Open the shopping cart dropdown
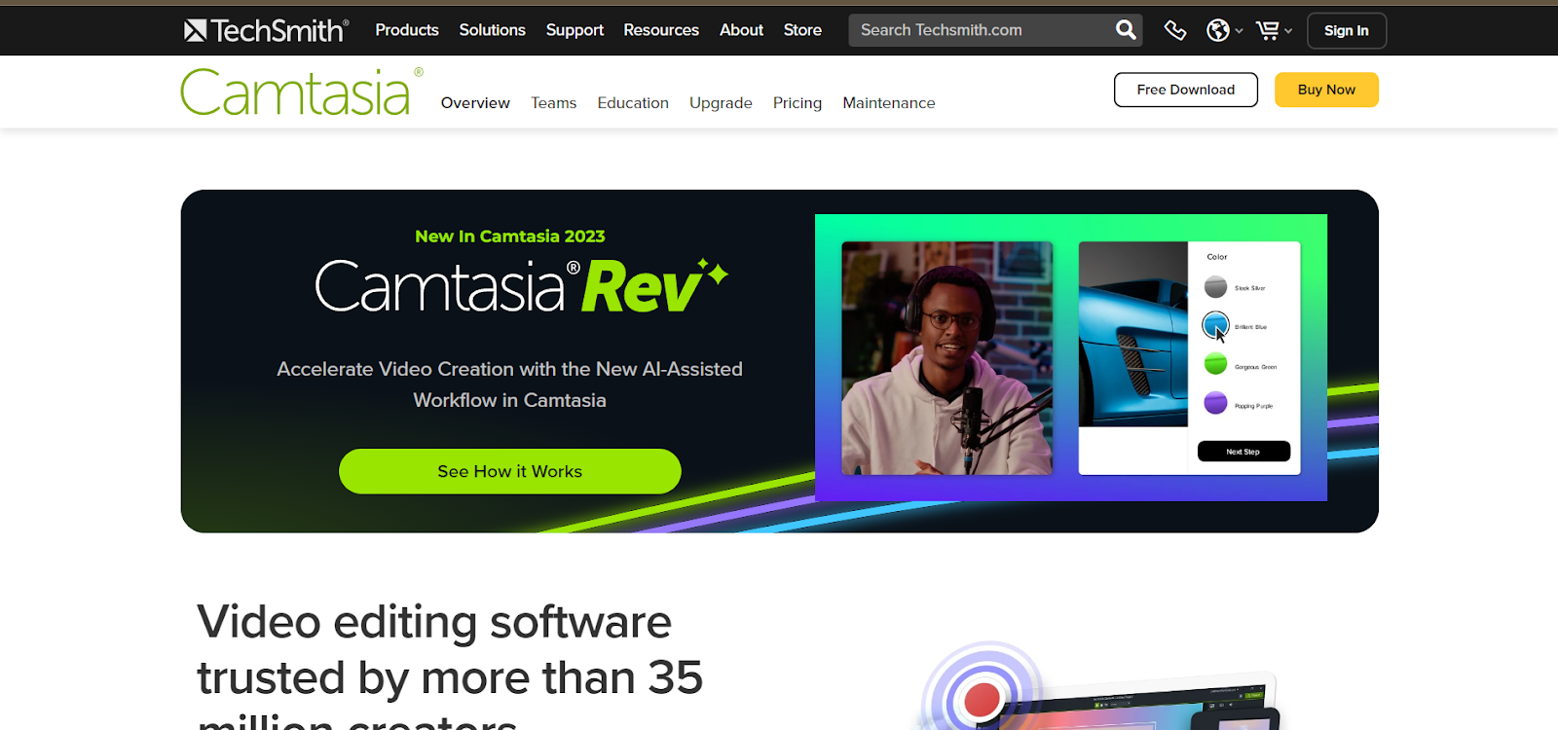 tap(1274, 30)
